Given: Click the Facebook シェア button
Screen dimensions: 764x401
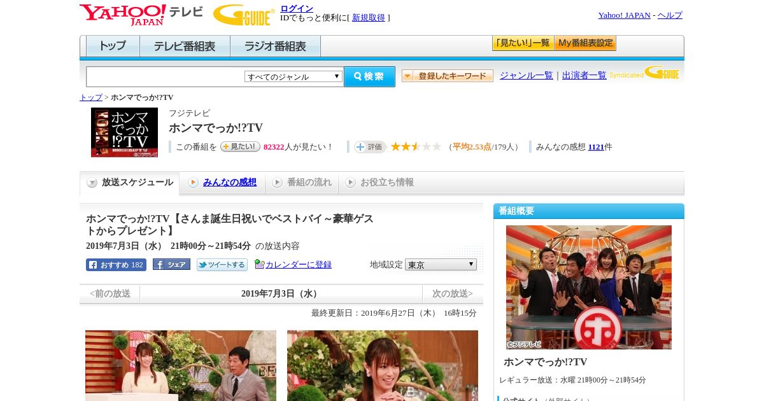Looking at the screenshot, I should click(x=171, y=265).
